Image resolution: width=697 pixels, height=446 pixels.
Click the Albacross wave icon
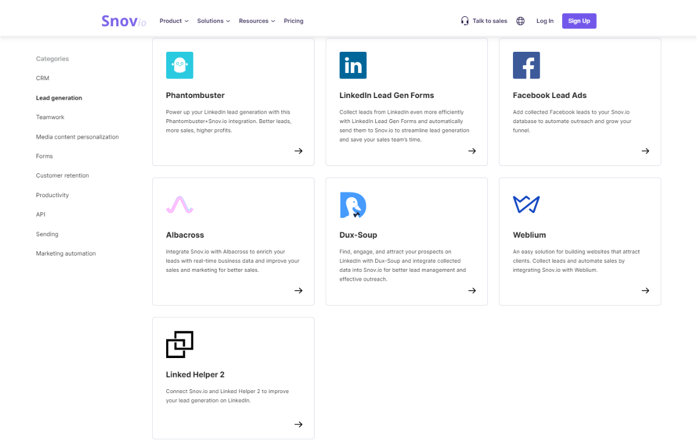tap(180, 205)
